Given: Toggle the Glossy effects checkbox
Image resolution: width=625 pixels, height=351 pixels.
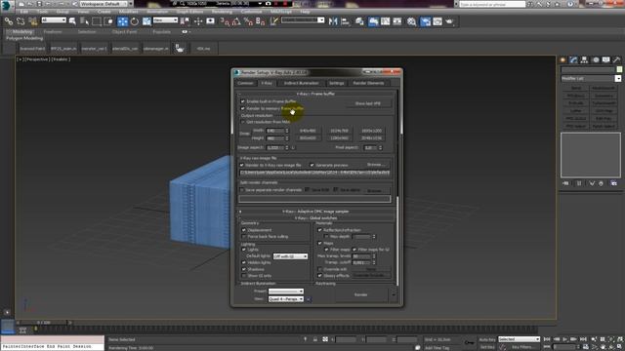Looking at the screenshot, I should click(320, 275).
